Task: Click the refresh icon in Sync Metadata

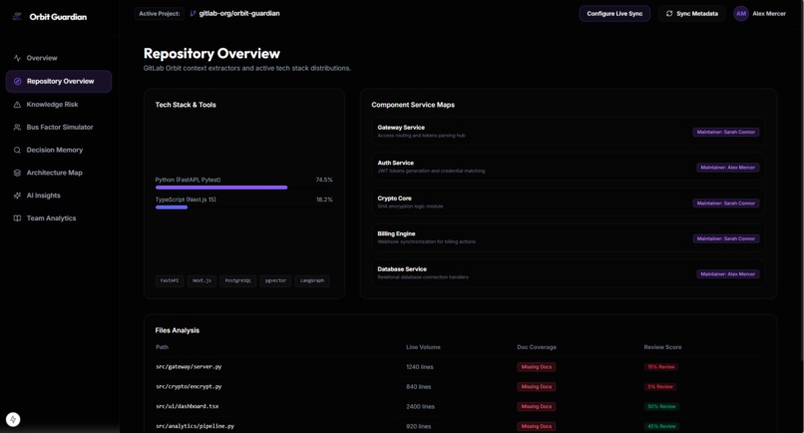Action: click(x=669, y=13)
